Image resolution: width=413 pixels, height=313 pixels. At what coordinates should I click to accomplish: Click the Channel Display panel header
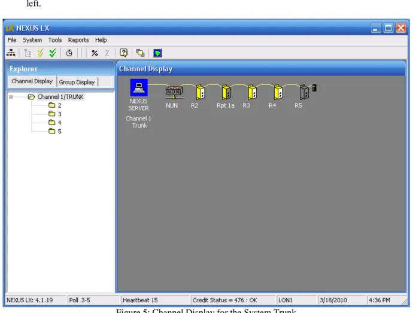pos(261,69)
